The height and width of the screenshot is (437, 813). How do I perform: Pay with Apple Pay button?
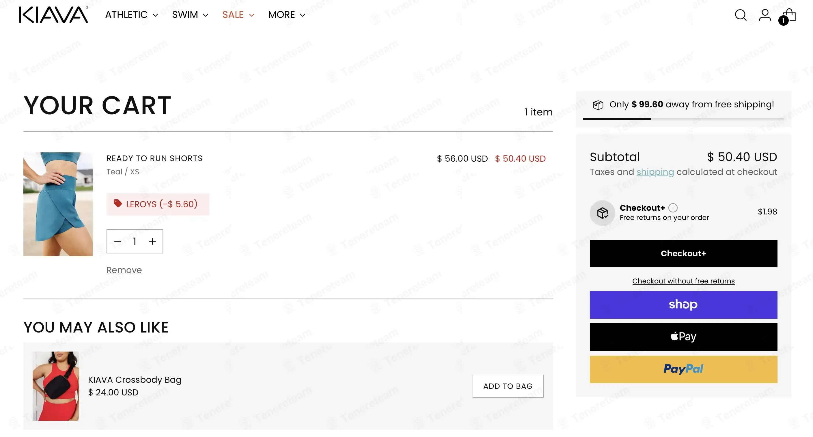pyautogui.click(x=683, y=337)
